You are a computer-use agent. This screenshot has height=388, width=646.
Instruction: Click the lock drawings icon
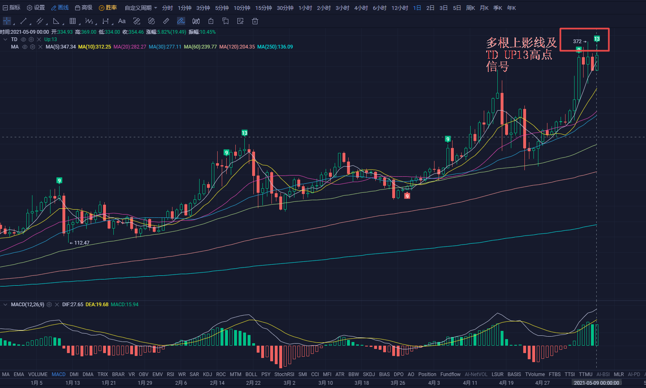[x=211, y=21]
